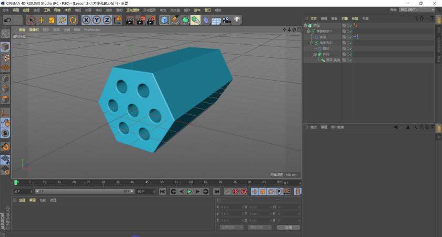442x237 pixels.
Task: Click the Enable Axis L-shaped icon
Action: 5,113
